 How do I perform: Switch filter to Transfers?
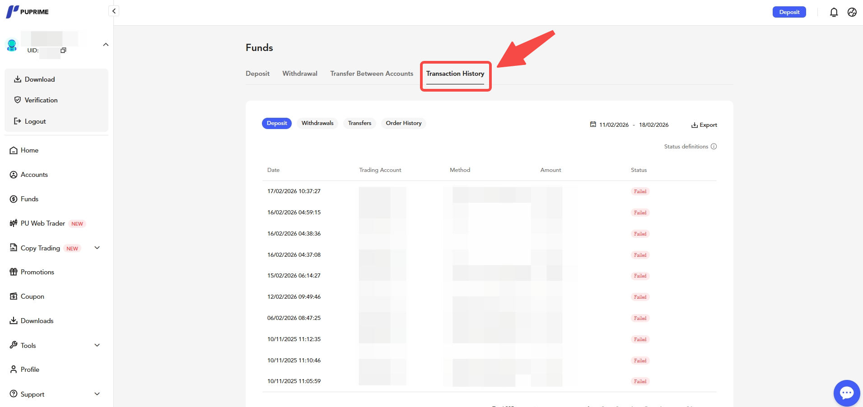point(359,123)
